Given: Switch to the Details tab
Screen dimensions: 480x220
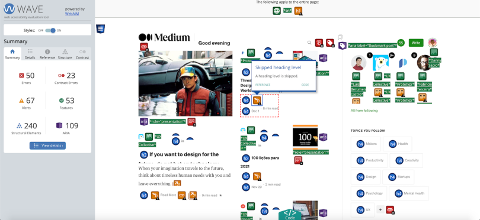Looking at the screenshot, I should point(30,54).
